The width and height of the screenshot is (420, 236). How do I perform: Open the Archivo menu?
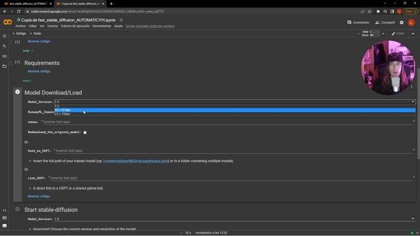tap(20, 26)
